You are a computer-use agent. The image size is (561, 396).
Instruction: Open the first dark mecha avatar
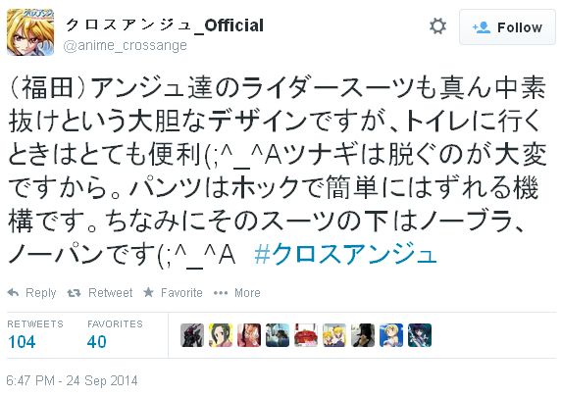pos(192,335)
